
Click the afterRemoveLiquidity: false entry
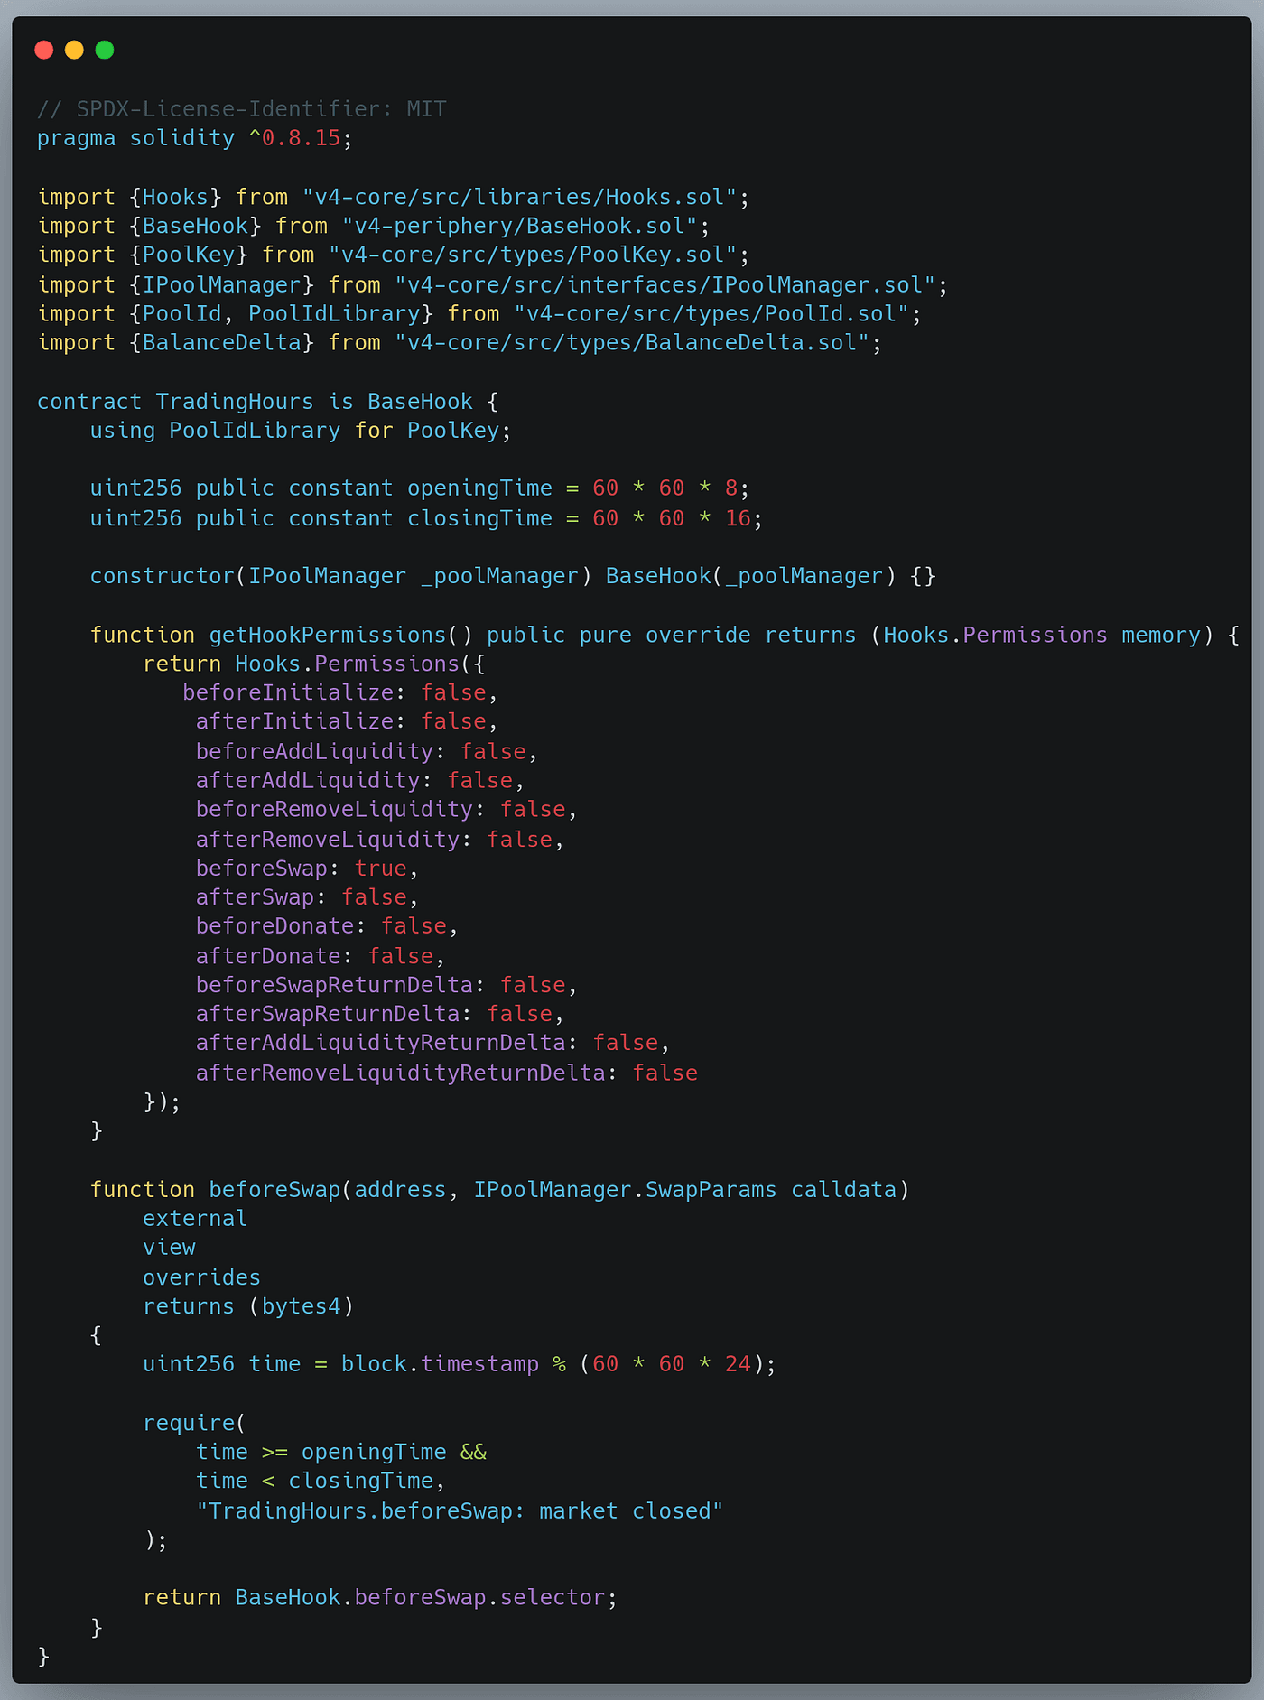pos(380,840)
